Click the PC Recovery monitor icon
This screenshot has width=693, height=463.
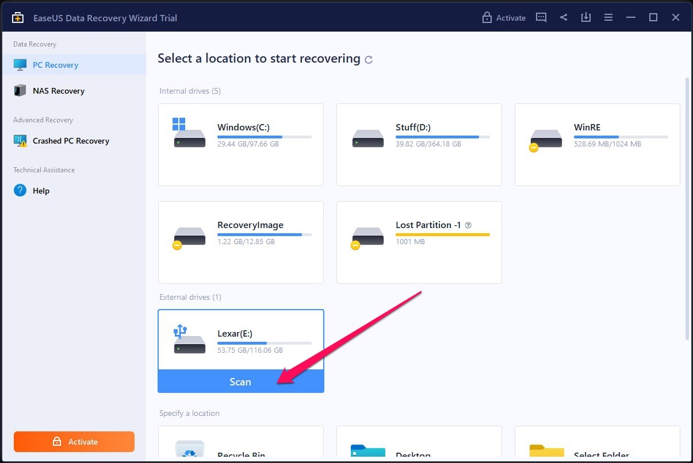click(20, 65)
